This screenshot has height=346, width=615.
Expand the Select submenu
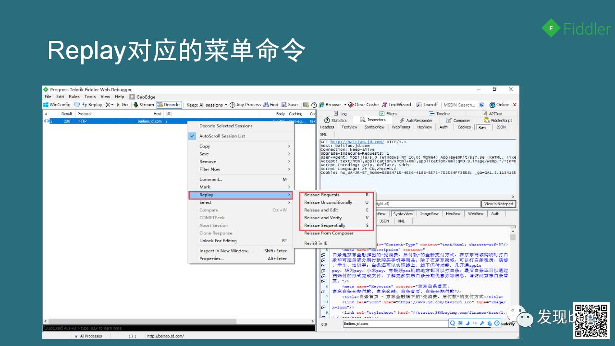(x=241, y=202)
